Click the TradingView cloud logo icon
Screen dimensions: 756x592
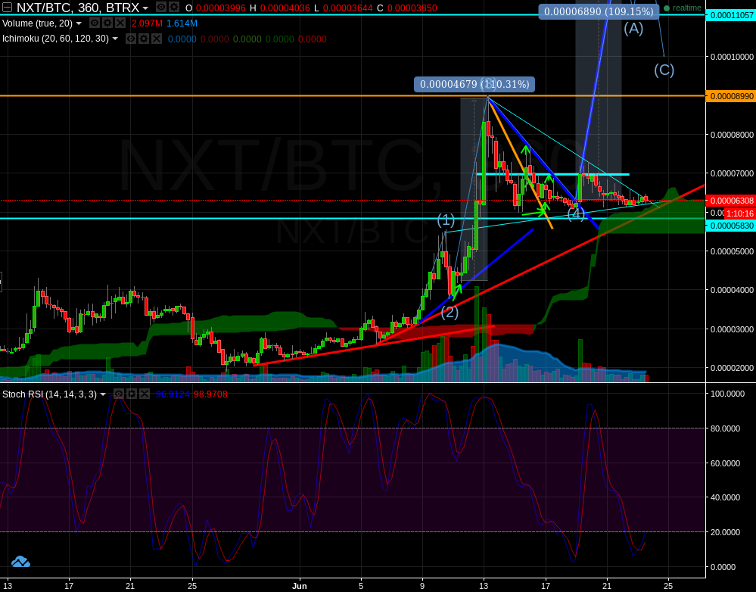pyautogui.click(x=20, y=561)
